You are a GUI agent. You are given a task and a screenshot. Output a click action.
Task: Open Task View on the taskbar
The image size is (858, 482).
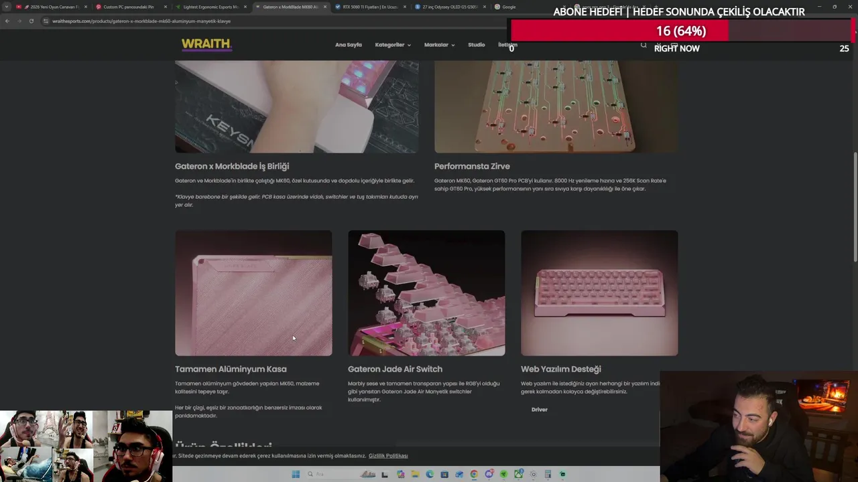click(x=385, y=474)
